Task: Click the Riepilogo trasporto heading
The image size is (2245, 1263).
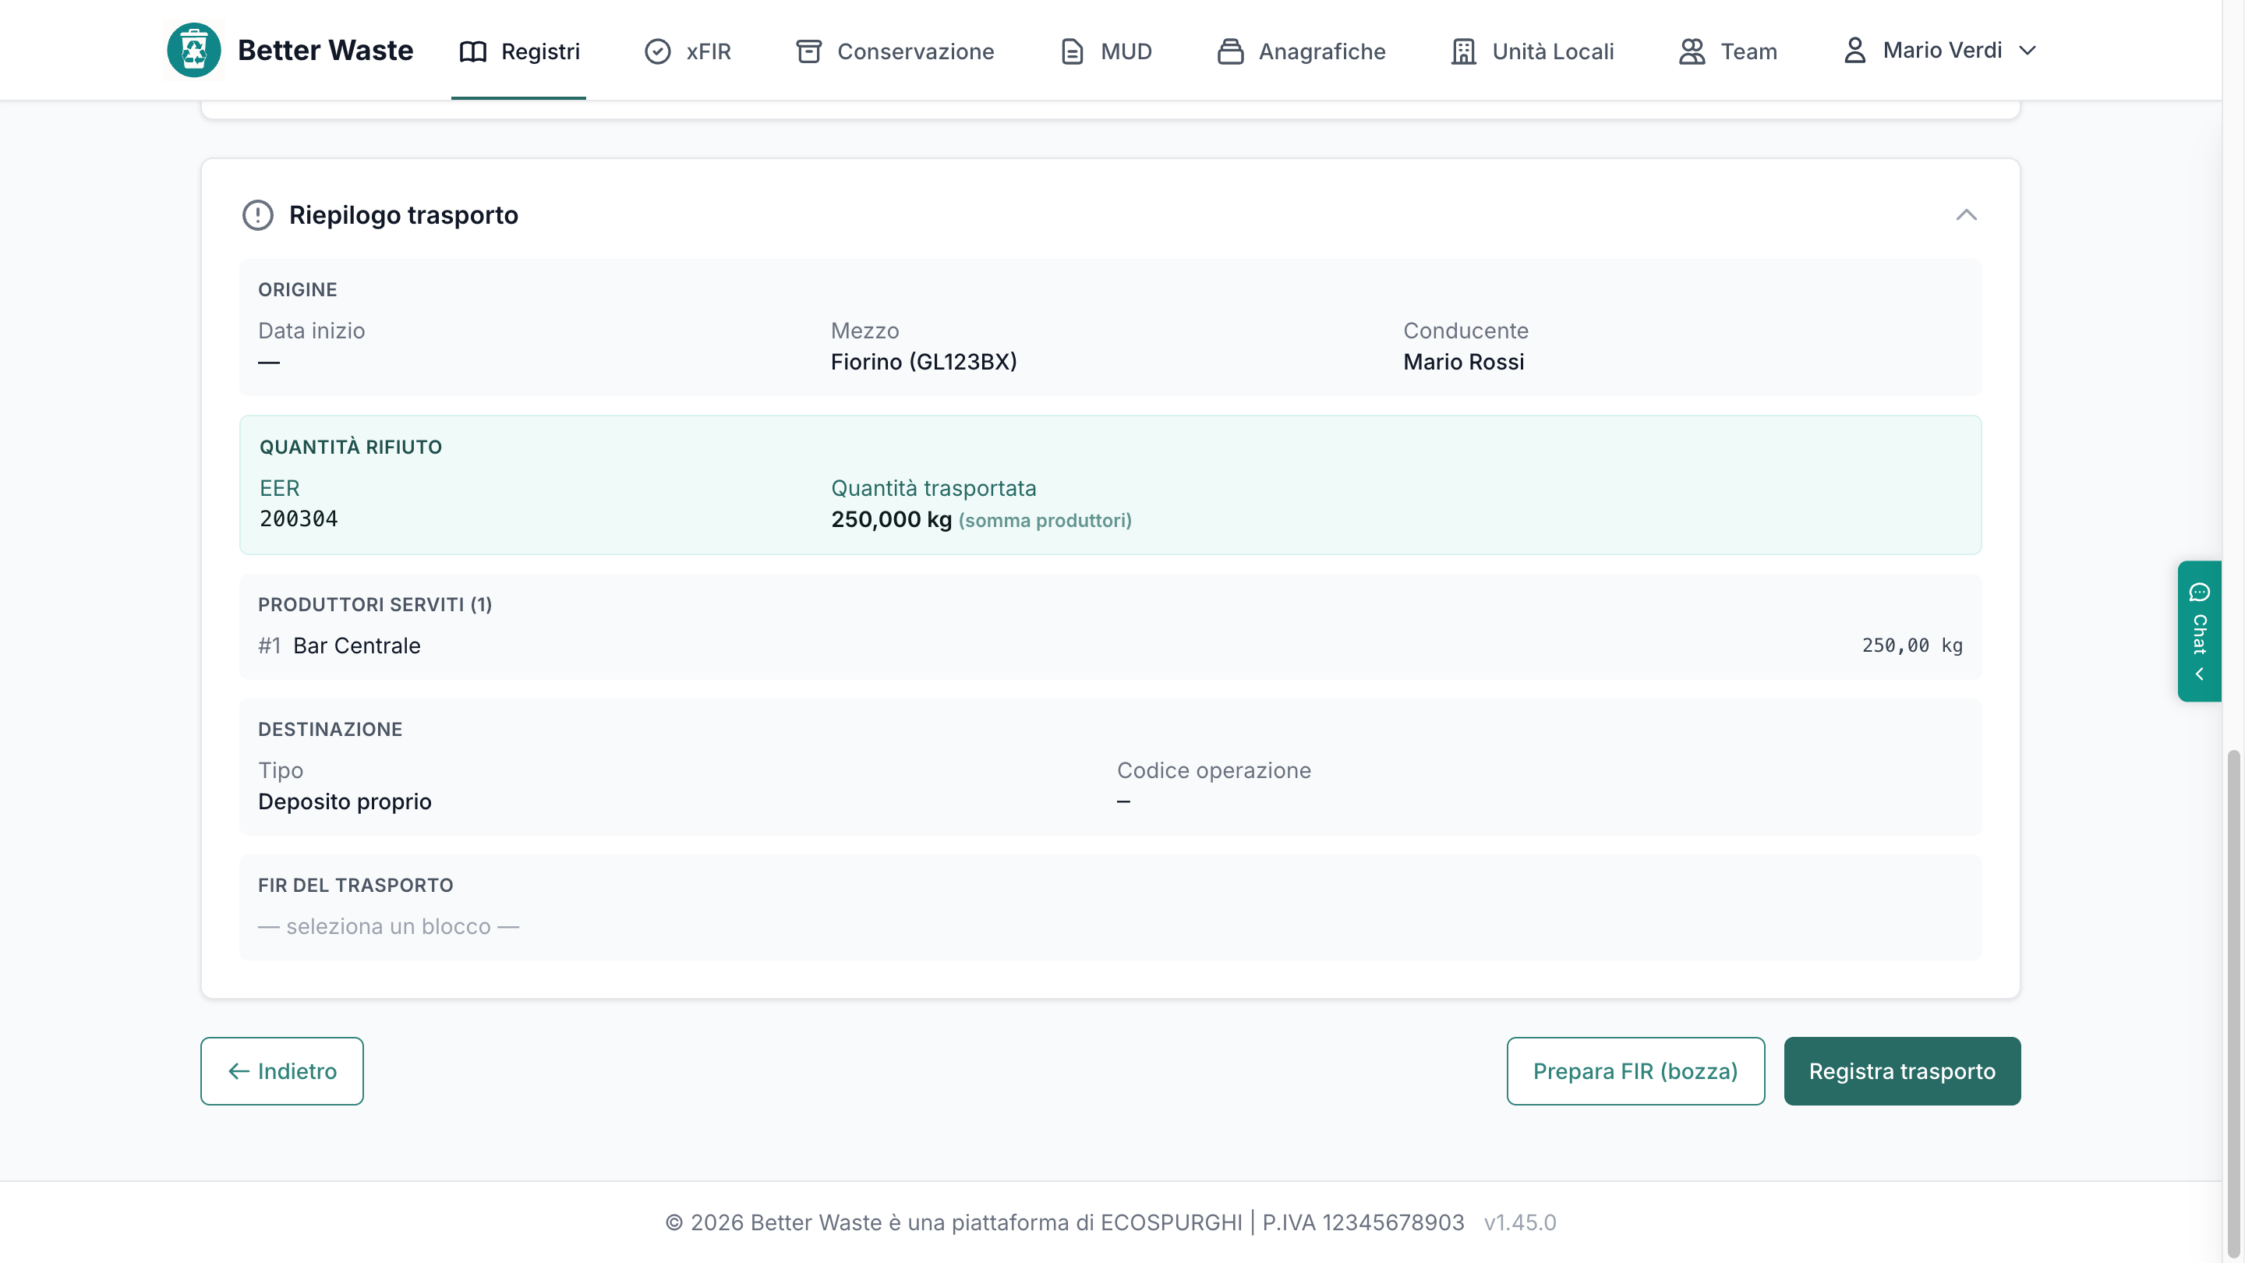Action: (404, 214)
